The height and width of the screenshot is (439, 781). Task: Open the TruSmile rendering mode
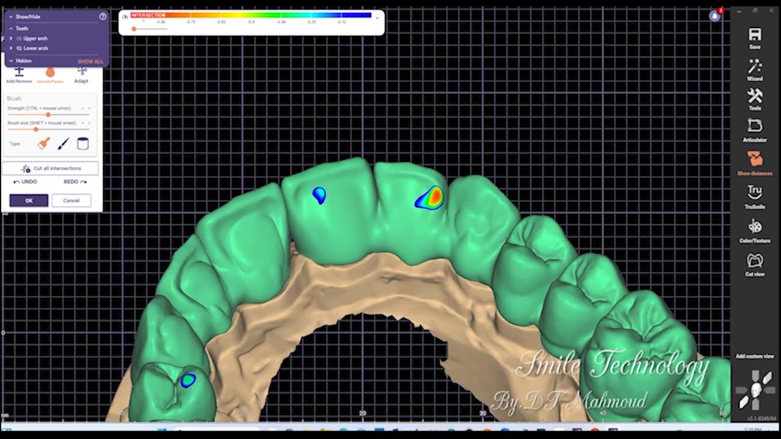point(755,197)
